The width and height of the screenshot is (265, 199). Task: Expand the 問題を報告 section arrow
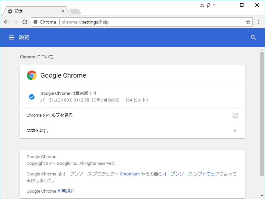236,130
